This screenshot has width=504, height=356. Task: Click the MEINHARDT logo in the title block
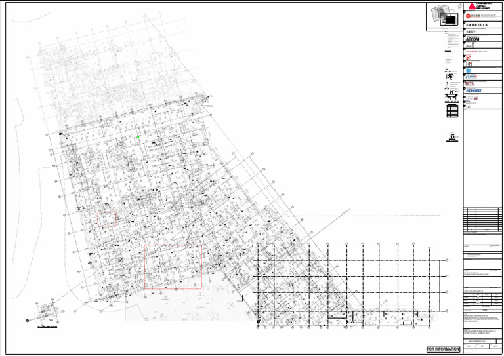click(473, 91)
